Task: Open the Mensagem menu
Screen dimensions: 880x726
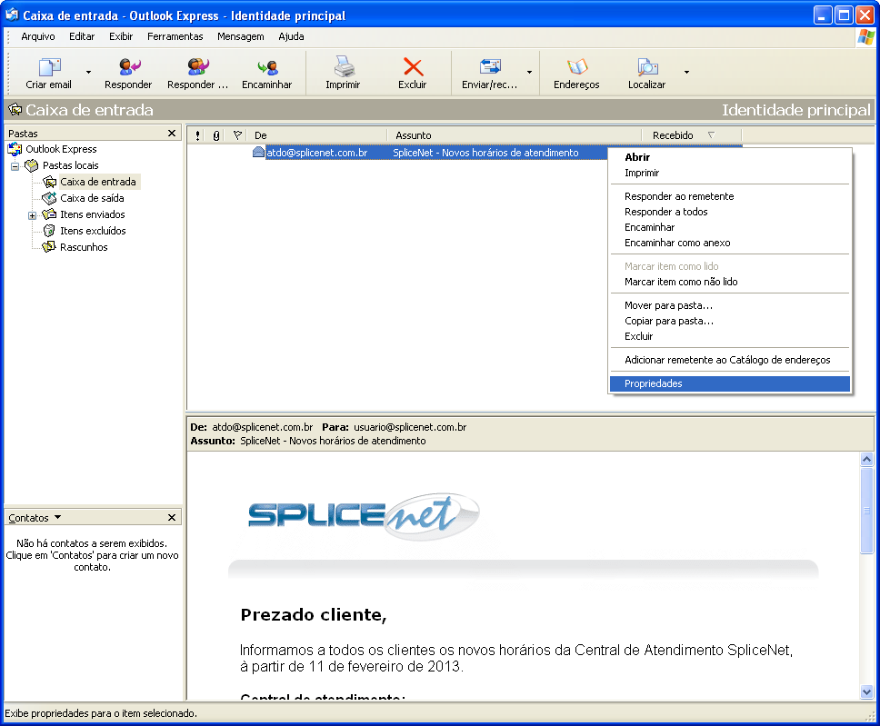Action: tap(241, 36)
